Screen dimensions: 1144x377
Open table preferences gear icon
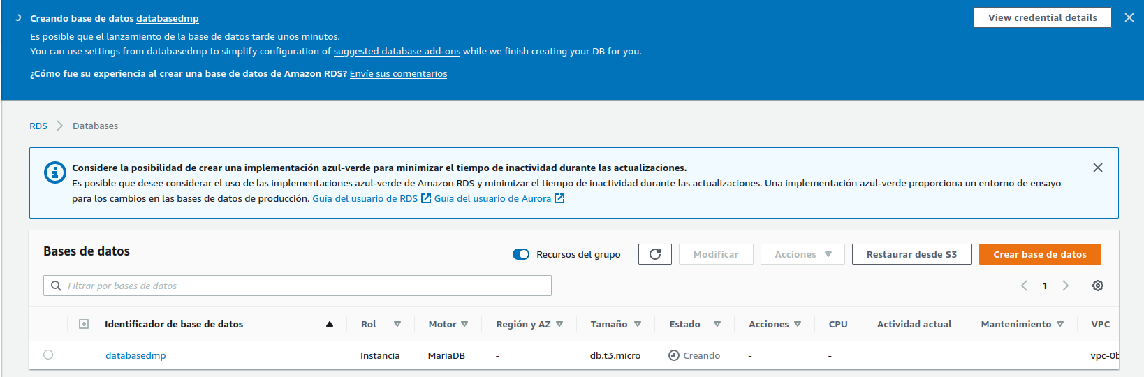click(x=1097, y=286)
